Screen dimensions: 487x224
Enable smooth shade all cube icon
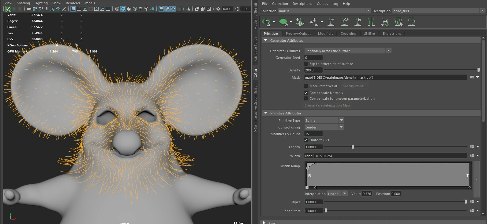123,9
